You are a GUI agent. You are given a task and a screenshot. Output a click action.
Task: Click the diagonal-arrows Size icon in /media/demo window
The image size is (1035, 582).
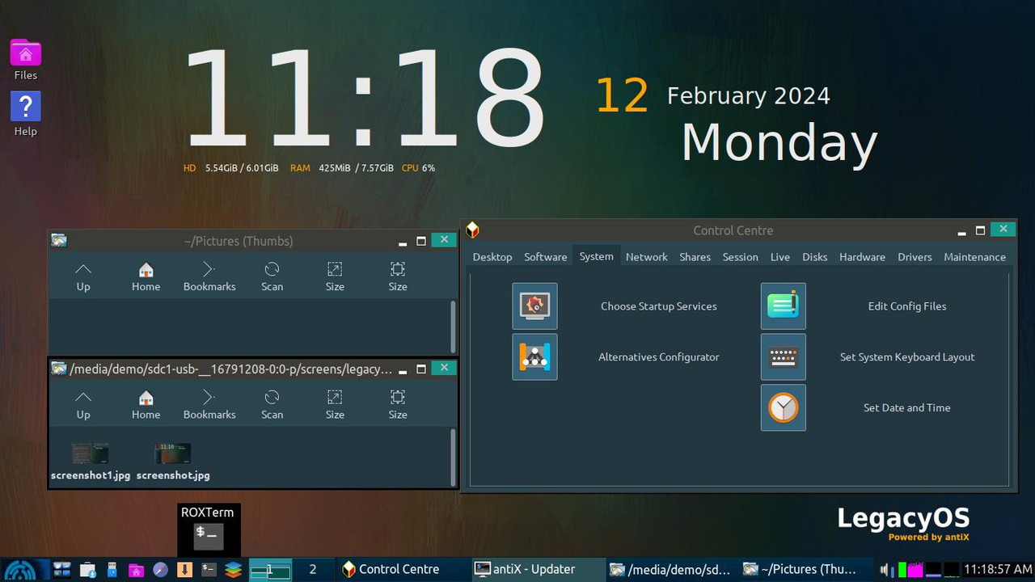[x=335, y=404]
